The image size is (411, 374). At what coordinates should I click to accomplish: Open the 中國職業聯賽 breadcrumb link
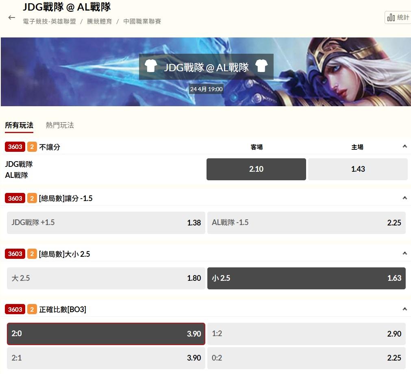tap(142, 22)
